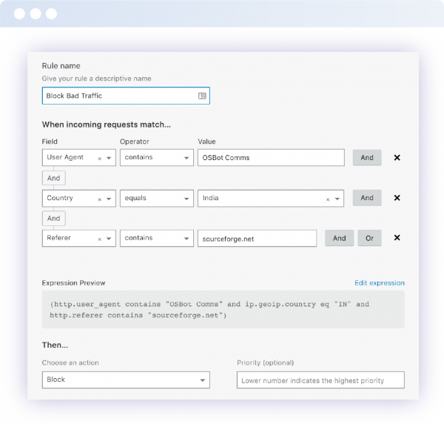Screen dimensions: 444x424
Task: Click the And button beside sourceforge.net
Action: pos(339,238)
